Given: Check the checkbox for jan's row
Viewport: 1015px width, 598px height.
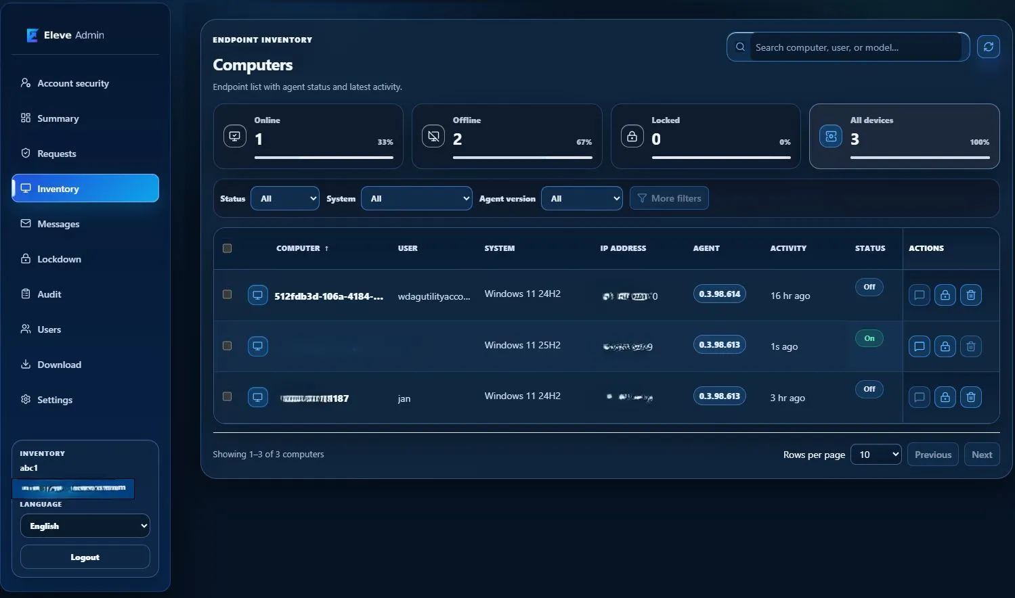Looking at the screenshot, I should 227,396.
